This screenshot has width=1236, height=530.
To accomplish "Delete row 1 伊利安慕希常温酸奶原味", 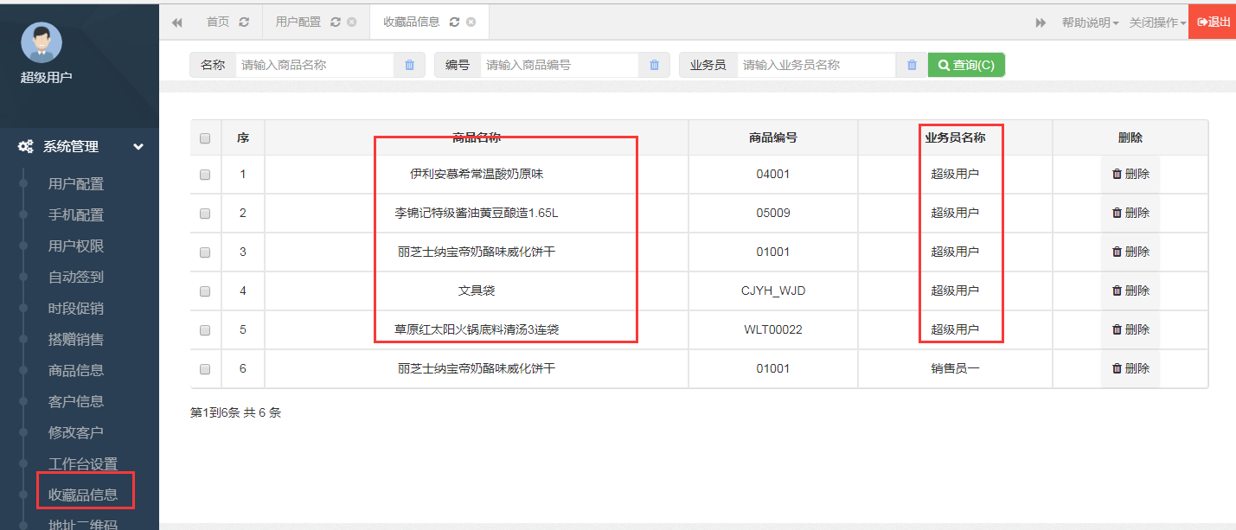I will click(x=1130, y=174).
